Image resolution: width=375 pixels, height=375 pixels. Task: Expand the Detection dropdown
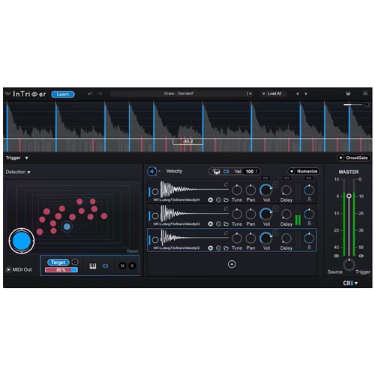(18, 172)
